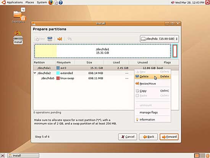
Task: Select the /dev/hda1 partition row
Action: point(106,68)
